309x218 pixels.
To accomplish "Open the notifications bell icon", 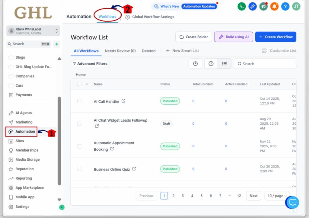I will (x=274, y=6).
